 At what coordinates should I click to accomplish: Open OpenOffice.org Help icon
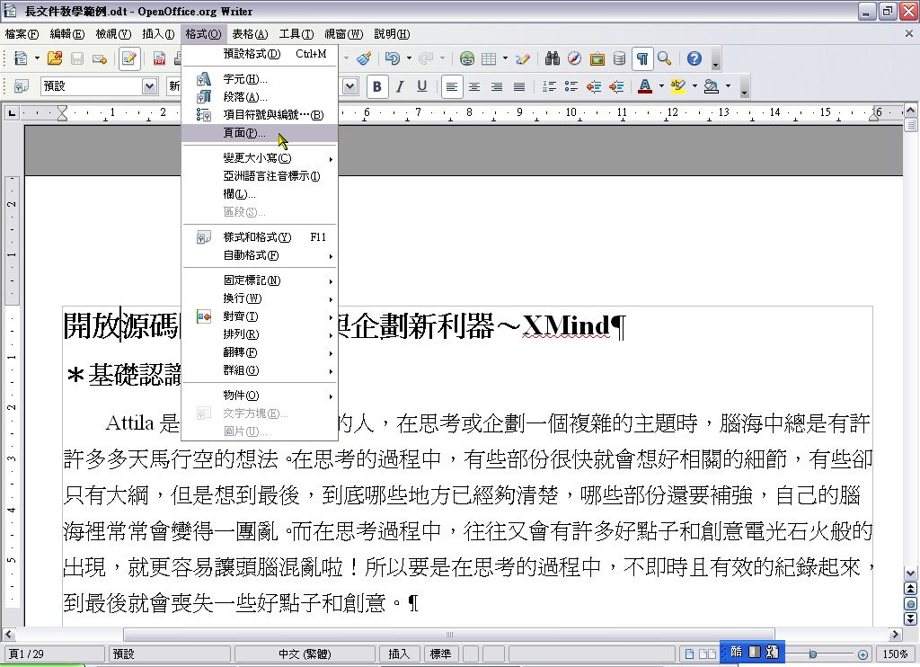[694, 58]
